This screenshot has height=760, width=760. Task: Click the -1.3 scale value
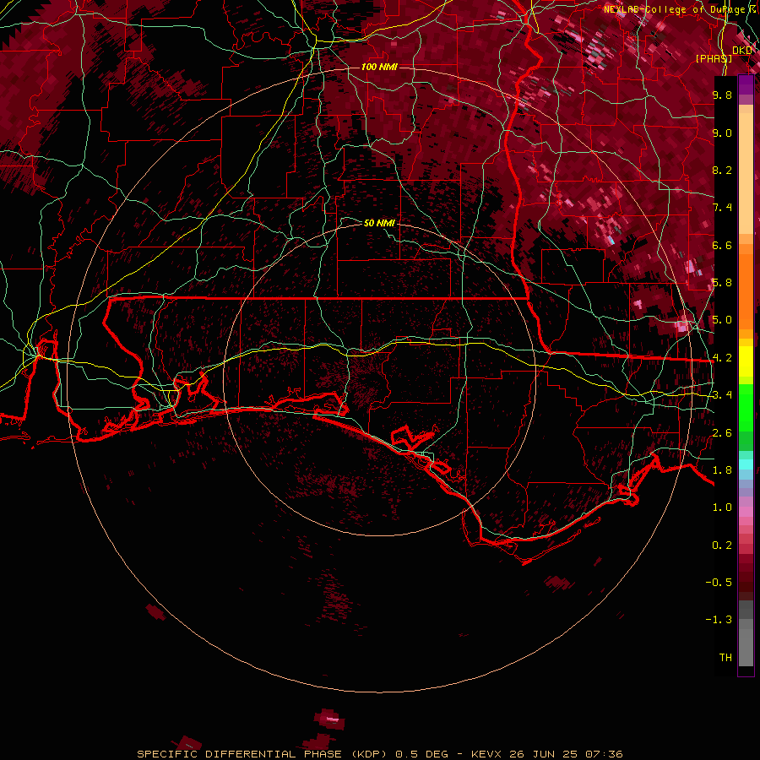coord(719,620)
